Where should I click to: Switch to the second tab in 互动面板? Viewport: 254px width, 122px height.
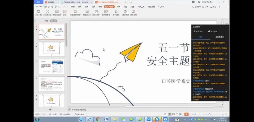click(x=220, y=37)
